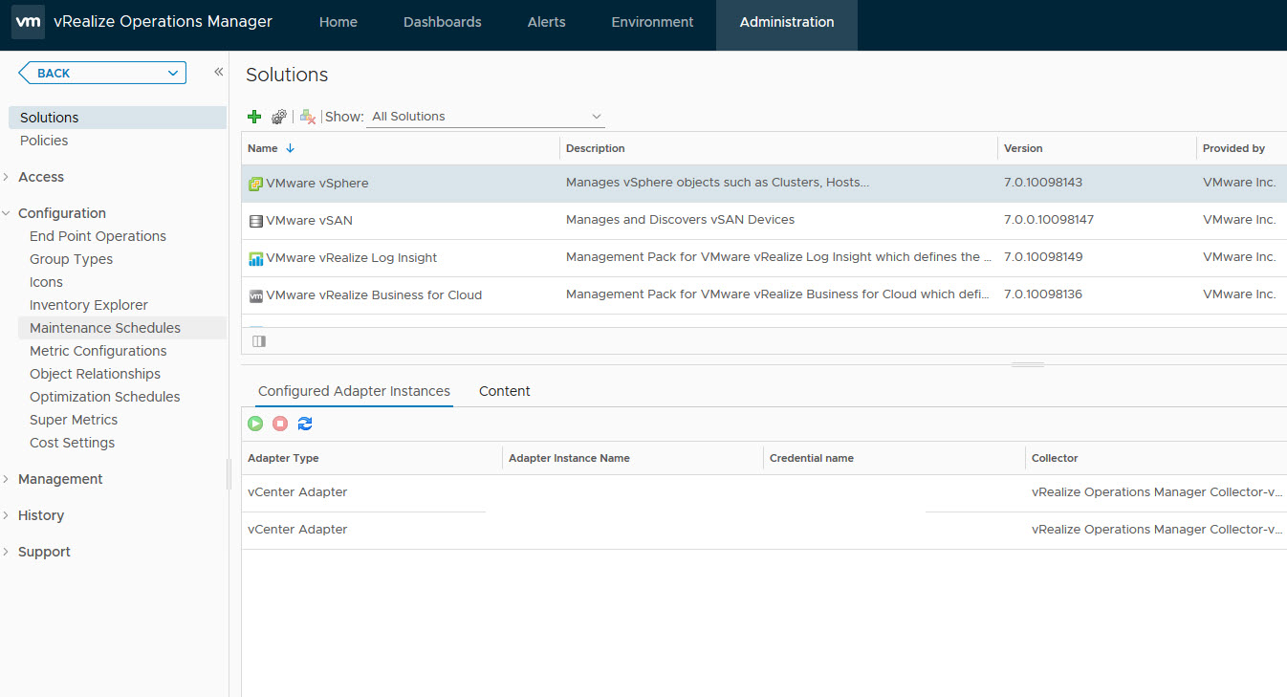The height and width of the screenshot is (697, 1287).
Task: Start collecting with the green play icon
Action: click(x=255, y=424)
